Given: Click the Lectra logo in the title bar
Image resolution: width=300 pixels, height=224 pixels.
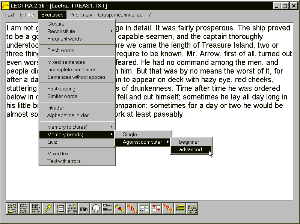Looking at the screenshot, I should 5,6.
